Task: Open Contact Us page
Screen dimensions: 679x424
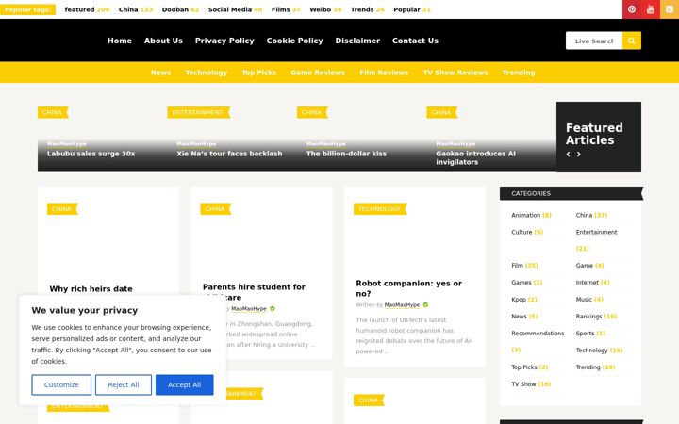Action: [x=415, y=41]
